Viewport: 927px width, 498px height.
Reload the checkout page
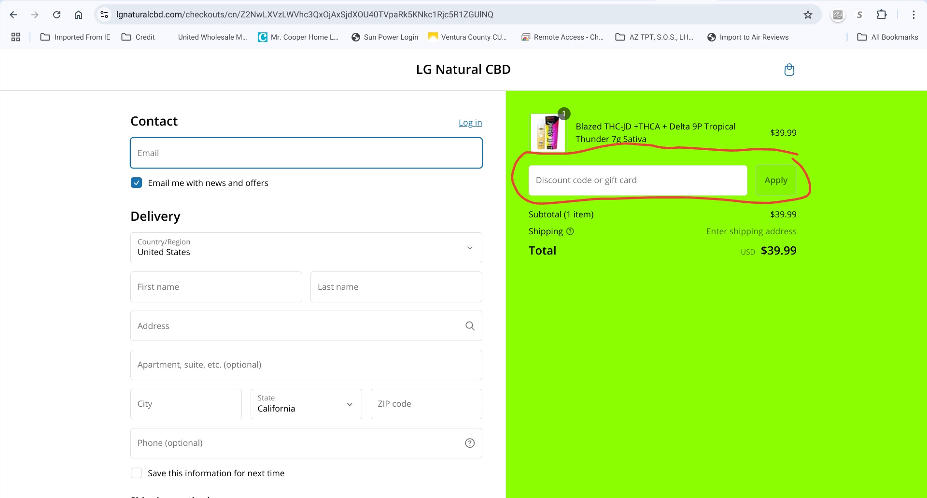click(56, 14)
